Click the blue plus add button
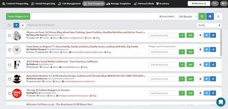228x109 pixels. pos(210,16)
